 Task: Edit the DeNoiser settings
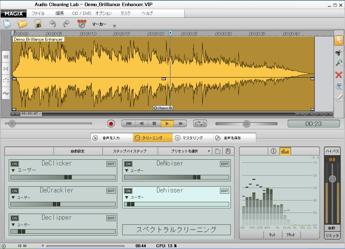click(x=224, y=164)
